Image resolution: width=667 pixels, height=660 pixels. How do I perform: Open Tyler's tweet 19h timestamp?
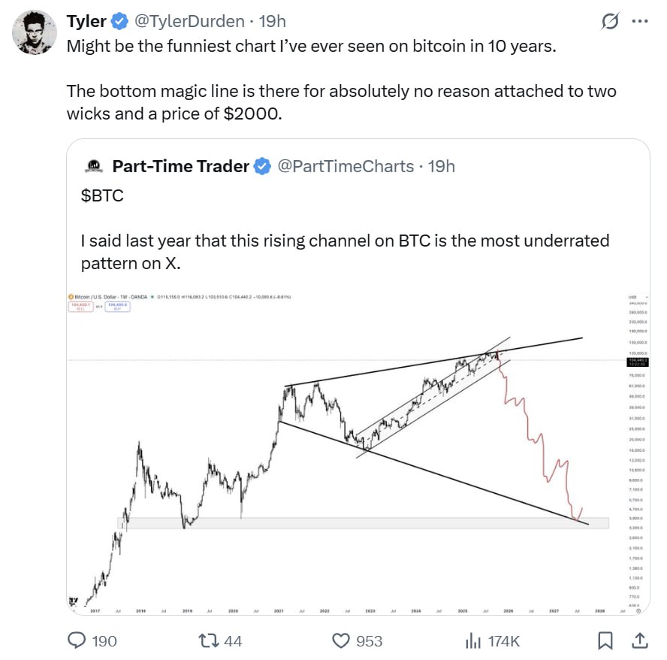click(271, 21)
